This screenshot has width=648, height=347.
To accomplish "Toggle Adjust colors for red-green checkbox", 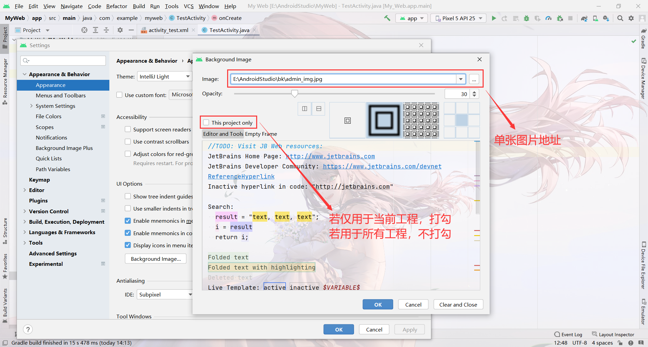I will [128, 154].
